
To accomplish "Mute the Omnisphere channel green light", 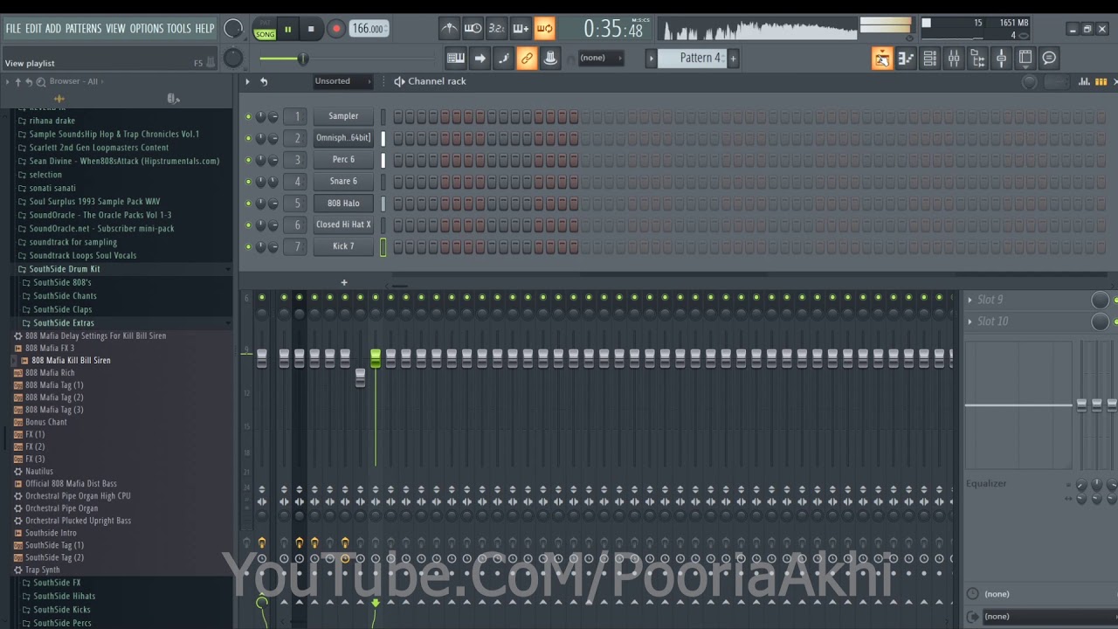I will click(248, 138).
